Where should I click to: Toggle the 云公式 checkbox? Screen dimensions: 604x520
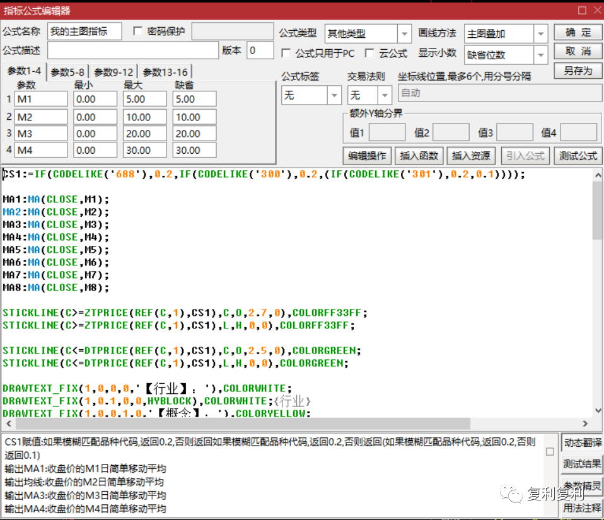click(x=369, y=53)
